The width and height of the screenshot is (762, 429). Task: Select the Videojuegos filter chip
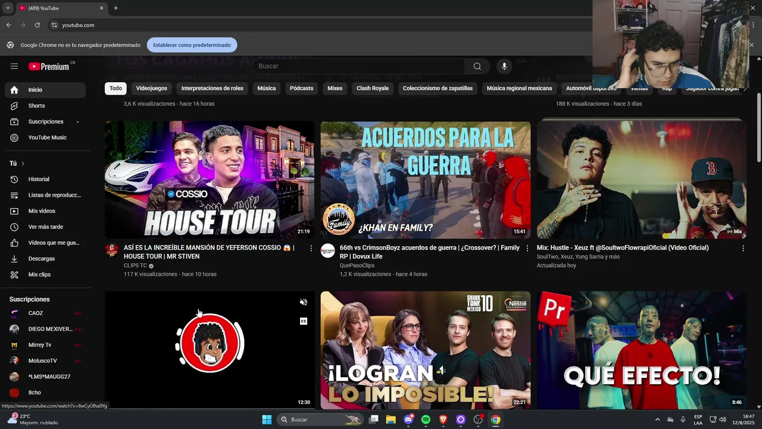(x=152, y=88)
